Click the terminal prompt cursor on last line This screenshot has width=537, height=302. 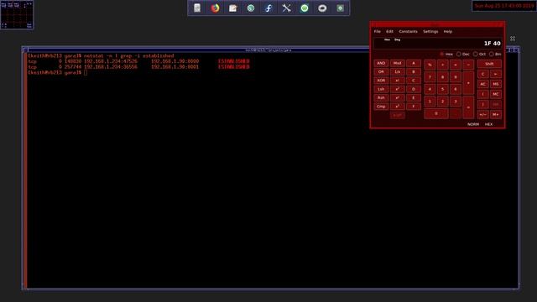pyautogui.click(x=86, y=73)
